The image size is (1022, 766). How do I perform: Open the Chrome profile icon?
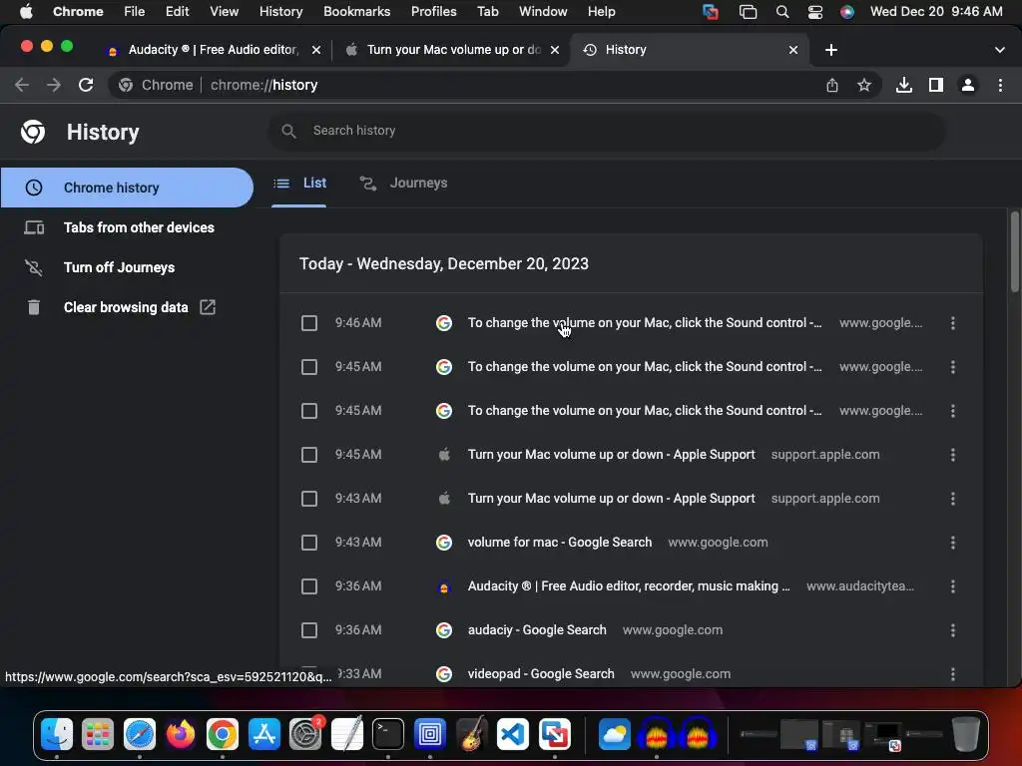point(968,85)
